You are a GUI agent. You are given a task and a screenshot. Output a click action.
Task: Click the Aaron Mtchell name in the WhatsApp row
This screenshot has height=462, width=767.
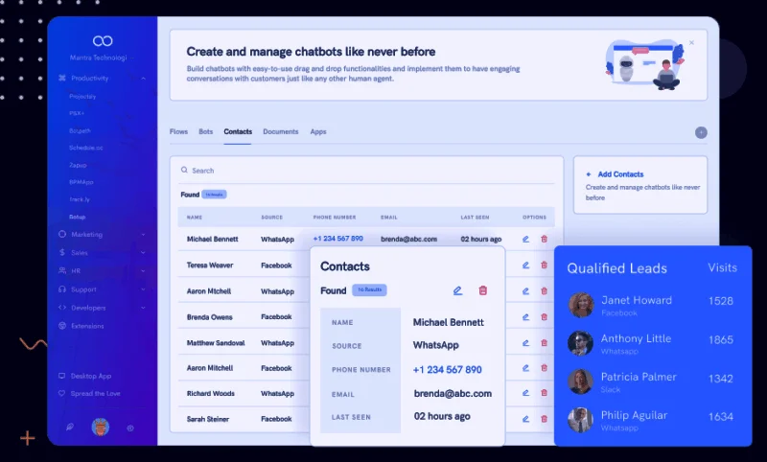tap(209, 290)
